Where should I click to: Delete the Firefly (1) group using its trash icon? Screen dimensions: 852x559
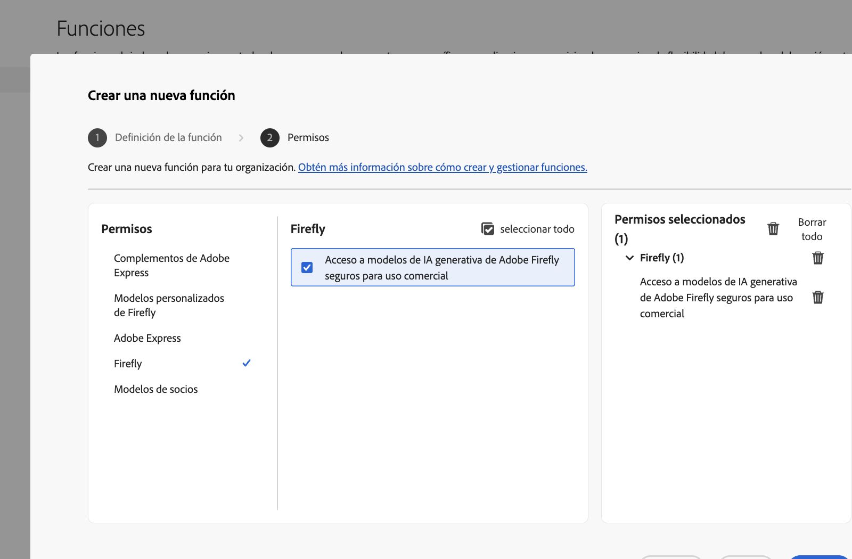tap(818, 258)
